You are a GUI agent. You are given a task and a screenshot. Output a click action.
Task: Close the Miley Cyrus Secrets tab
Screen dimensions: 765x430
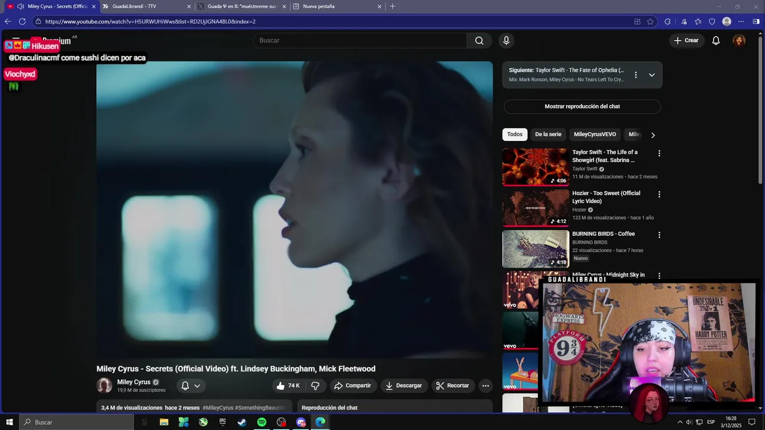(94, 7)
